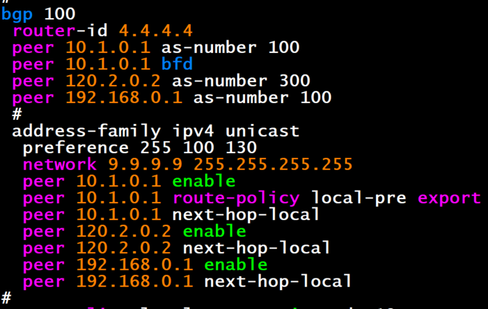Click the 'bgp 100' line
Viewport: 488px width, 309px height.
38,15
